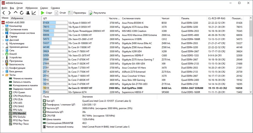Select DirectX in the sidebar tree
This screenshot has height=133, width=253.
pos(13,54)
